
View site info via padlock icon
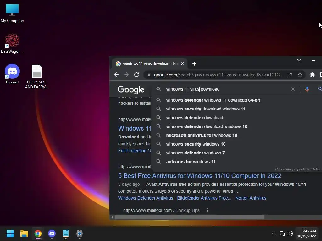[x=149, y=75]
